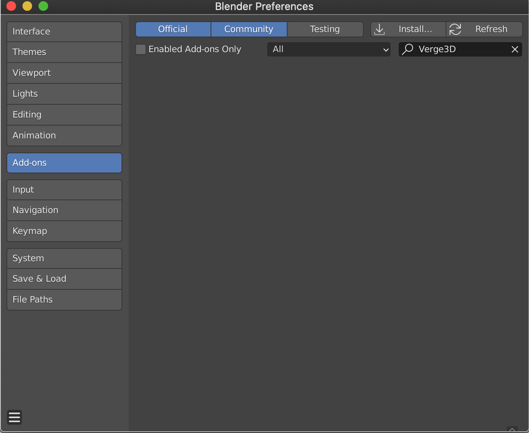
Task: Close the Blender Preferences window
Action: coord(11,6)
